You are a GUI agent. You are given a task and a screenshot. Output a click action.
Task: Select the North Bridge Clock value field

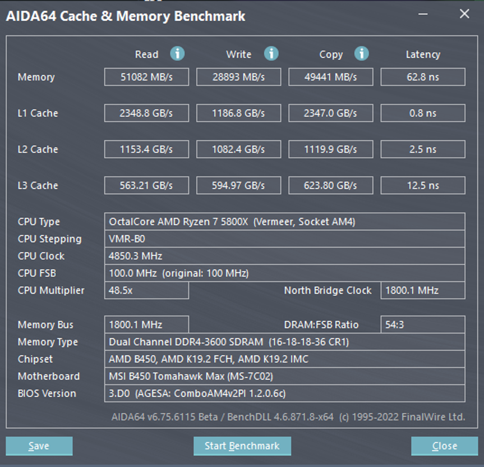tap(422, 290)
